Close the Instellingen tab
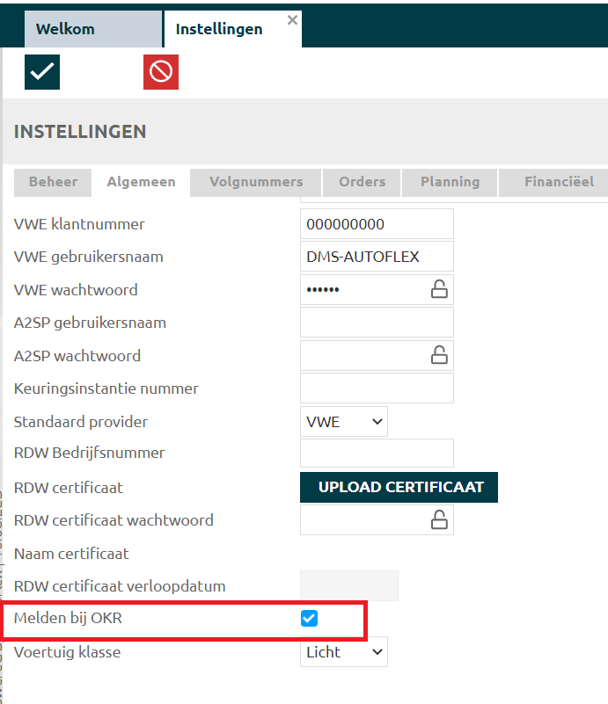Screen dimensions: 608x704 pyautogui.click(x=292, y=19)
